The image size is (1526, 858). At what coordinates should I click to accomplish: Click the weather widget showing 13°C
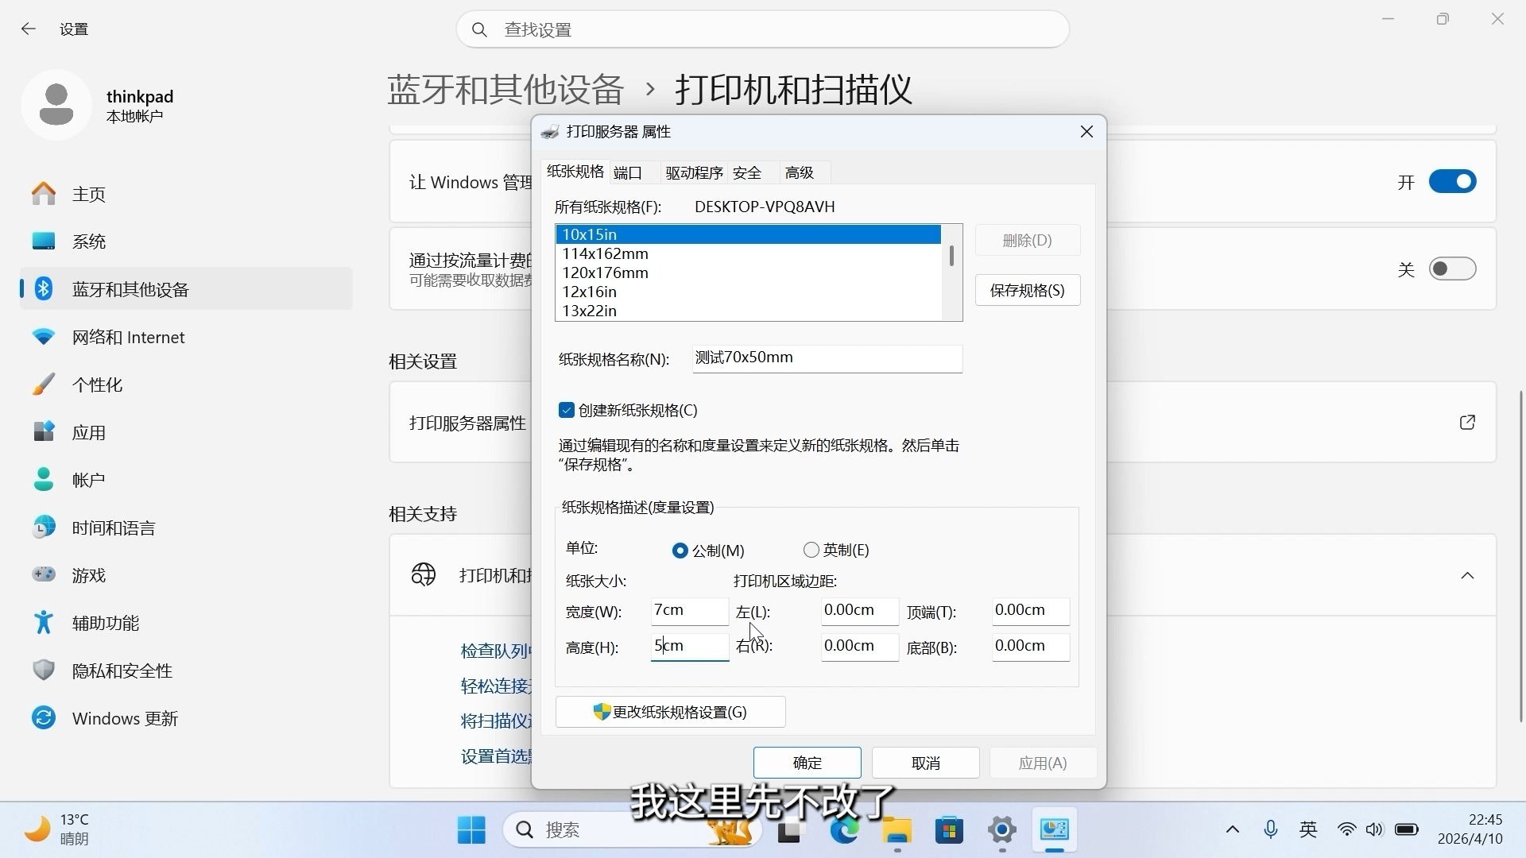point(57,829)
